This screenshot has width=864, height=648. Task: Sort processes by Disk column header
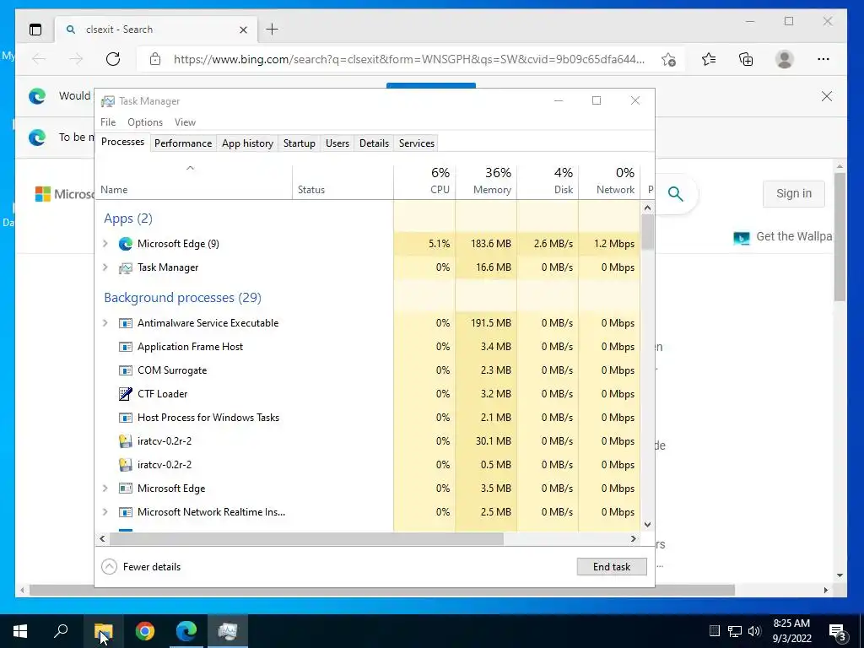click(548, 182)
